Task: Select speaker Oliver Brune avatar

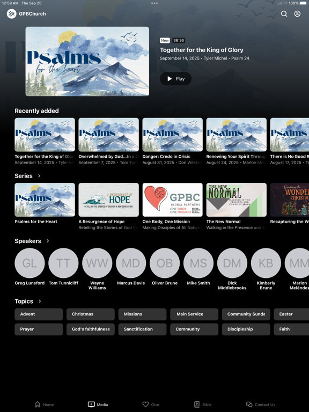Action: click(x=165, y=263)
